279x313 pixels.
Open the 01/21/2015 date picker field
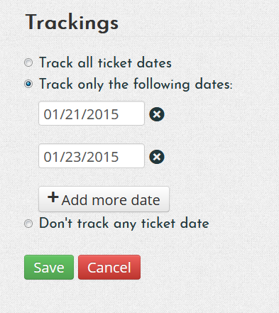[92, 114]
